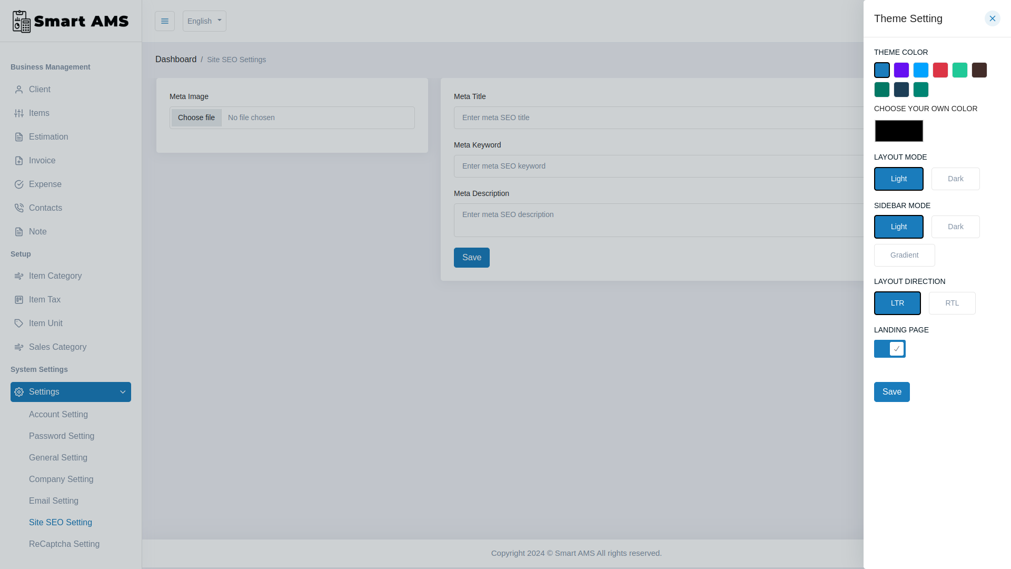Click the Items icon in sidebar
1011x569 pixels.
(x=19, y=113)
